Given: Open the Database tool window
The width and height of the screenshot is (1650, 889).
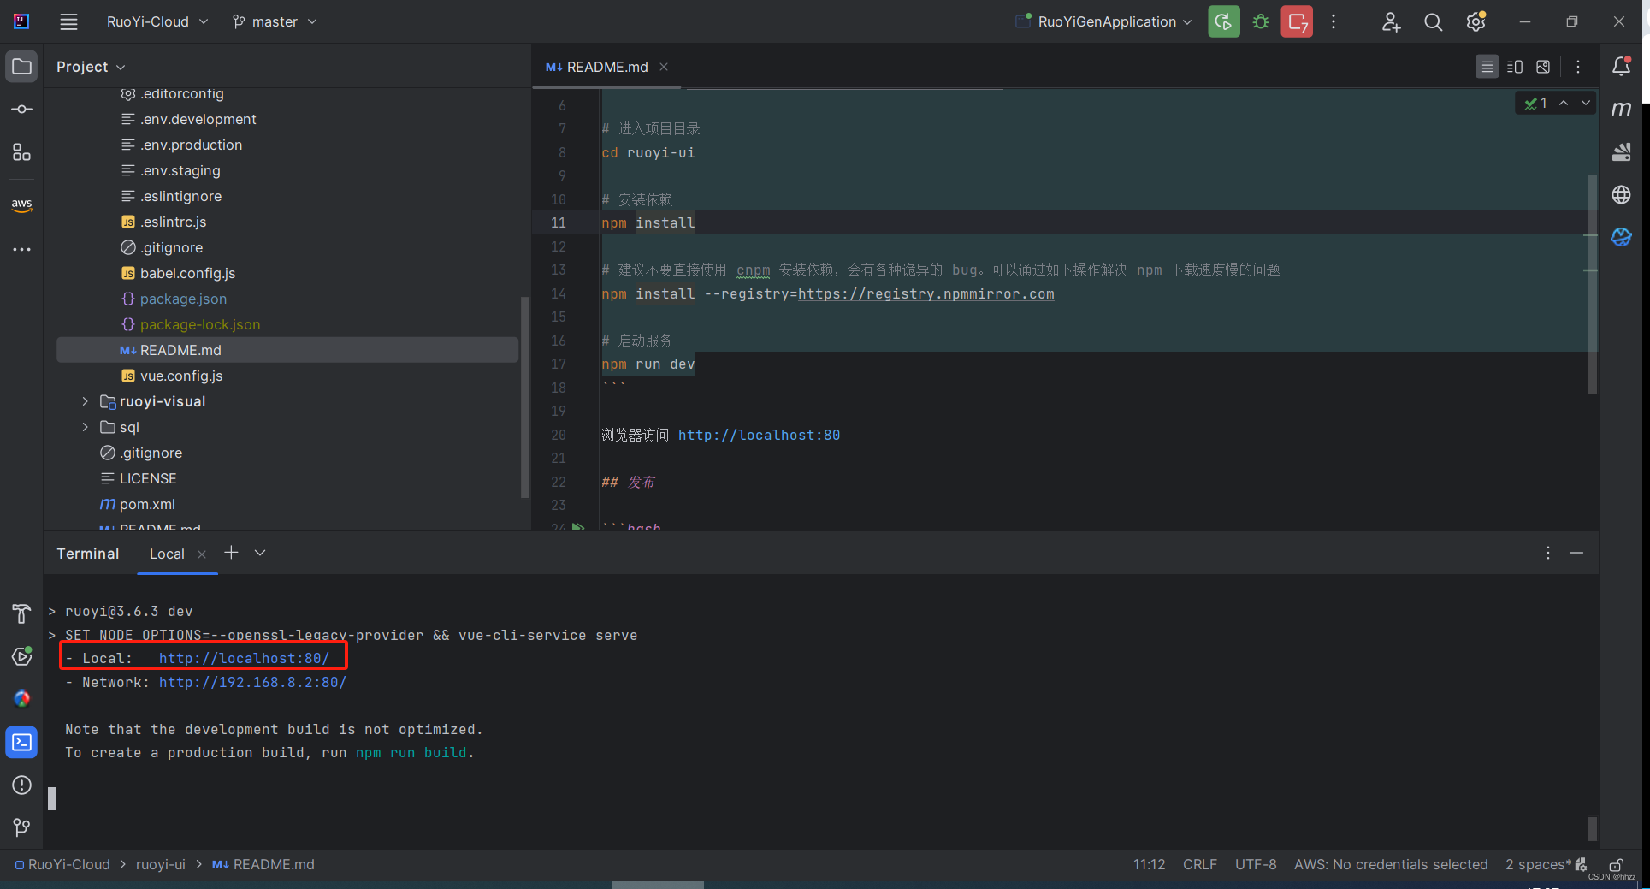Looking at the screenshot, I should [x=1621, y=152].
